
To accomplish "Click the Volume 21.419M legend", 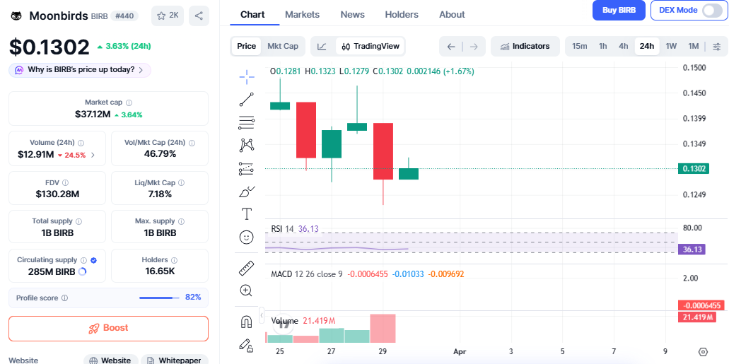I will coord(303,321).
